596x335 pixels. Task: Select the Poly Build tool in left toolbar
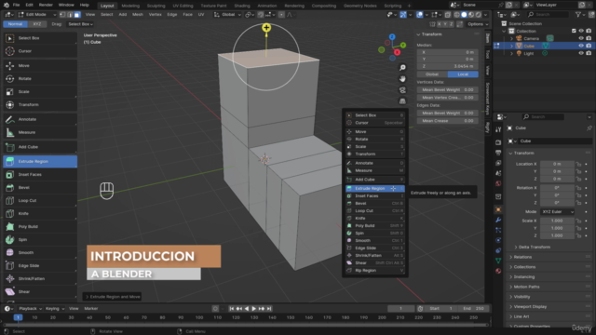coord(40,226)
